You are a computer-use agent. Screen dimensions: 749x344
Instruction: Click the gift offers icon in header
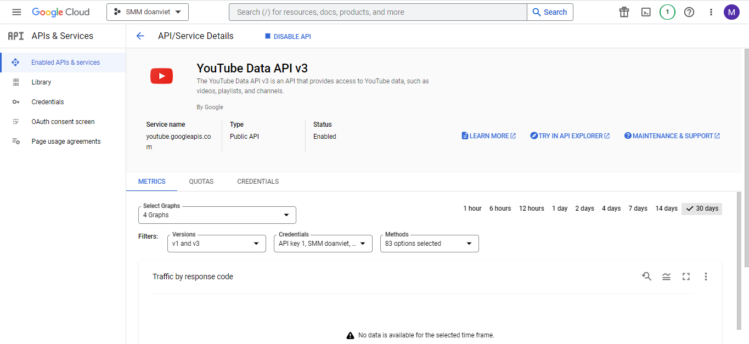624,12
